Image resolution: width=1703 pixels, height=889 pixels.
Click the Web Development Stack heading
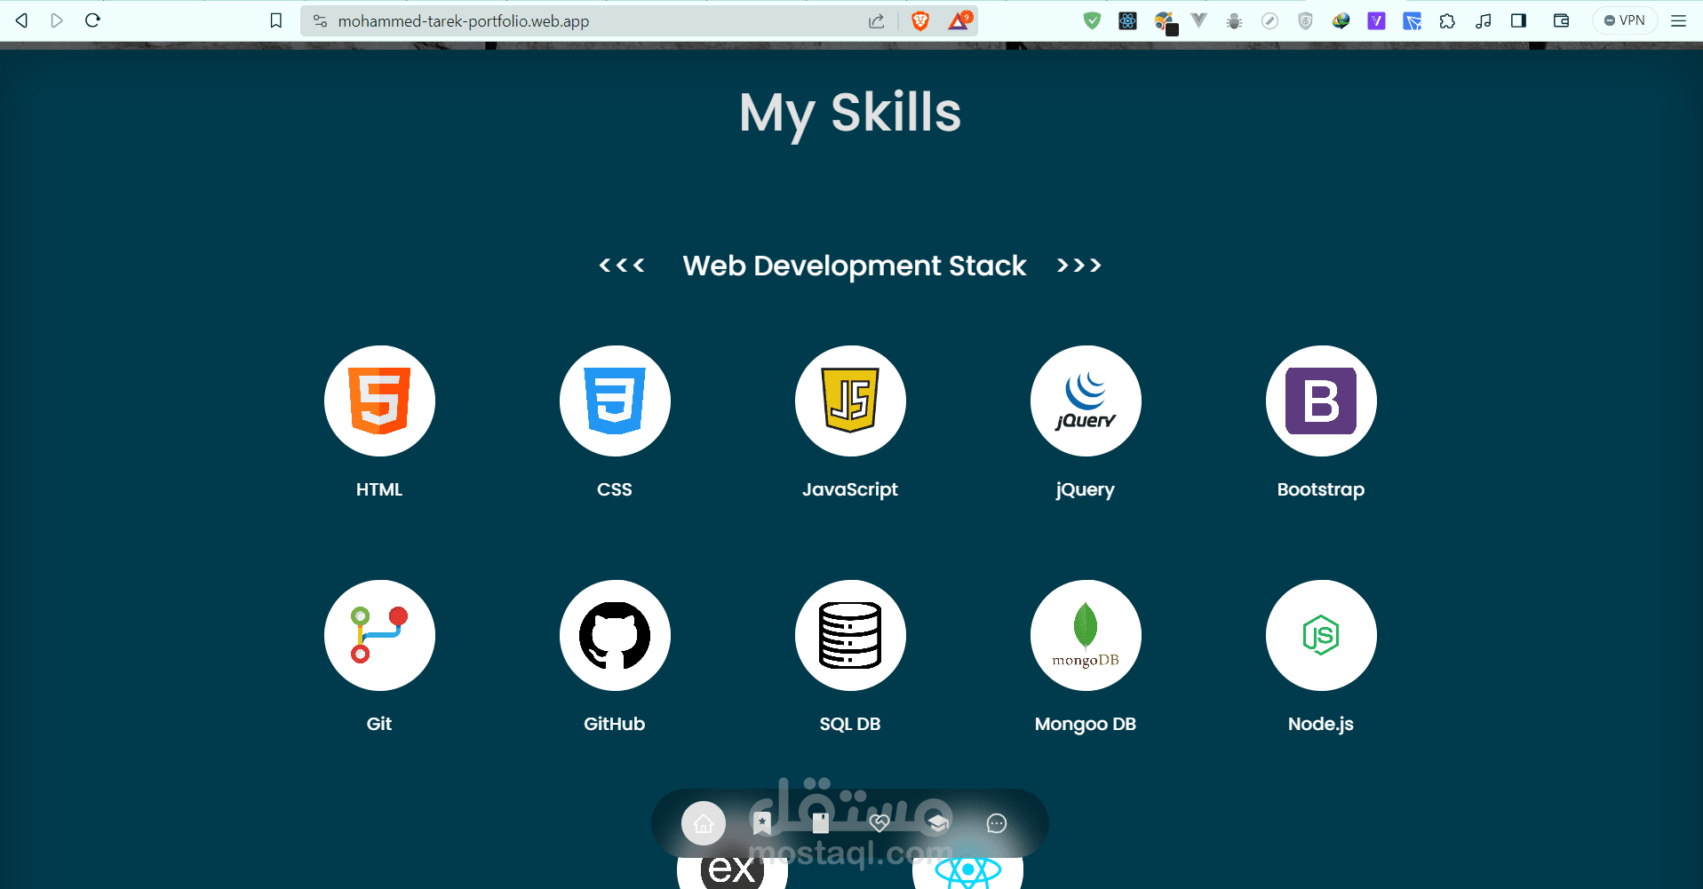point(855,266)
